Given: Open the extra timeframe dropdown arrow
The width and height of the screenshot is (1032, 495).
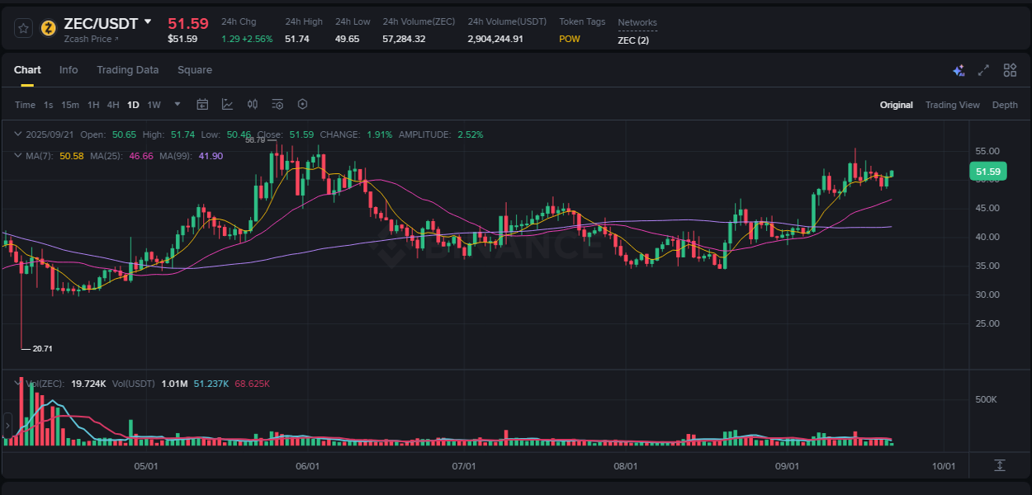Looking at the screenshot, I should [x=177, y=104].
